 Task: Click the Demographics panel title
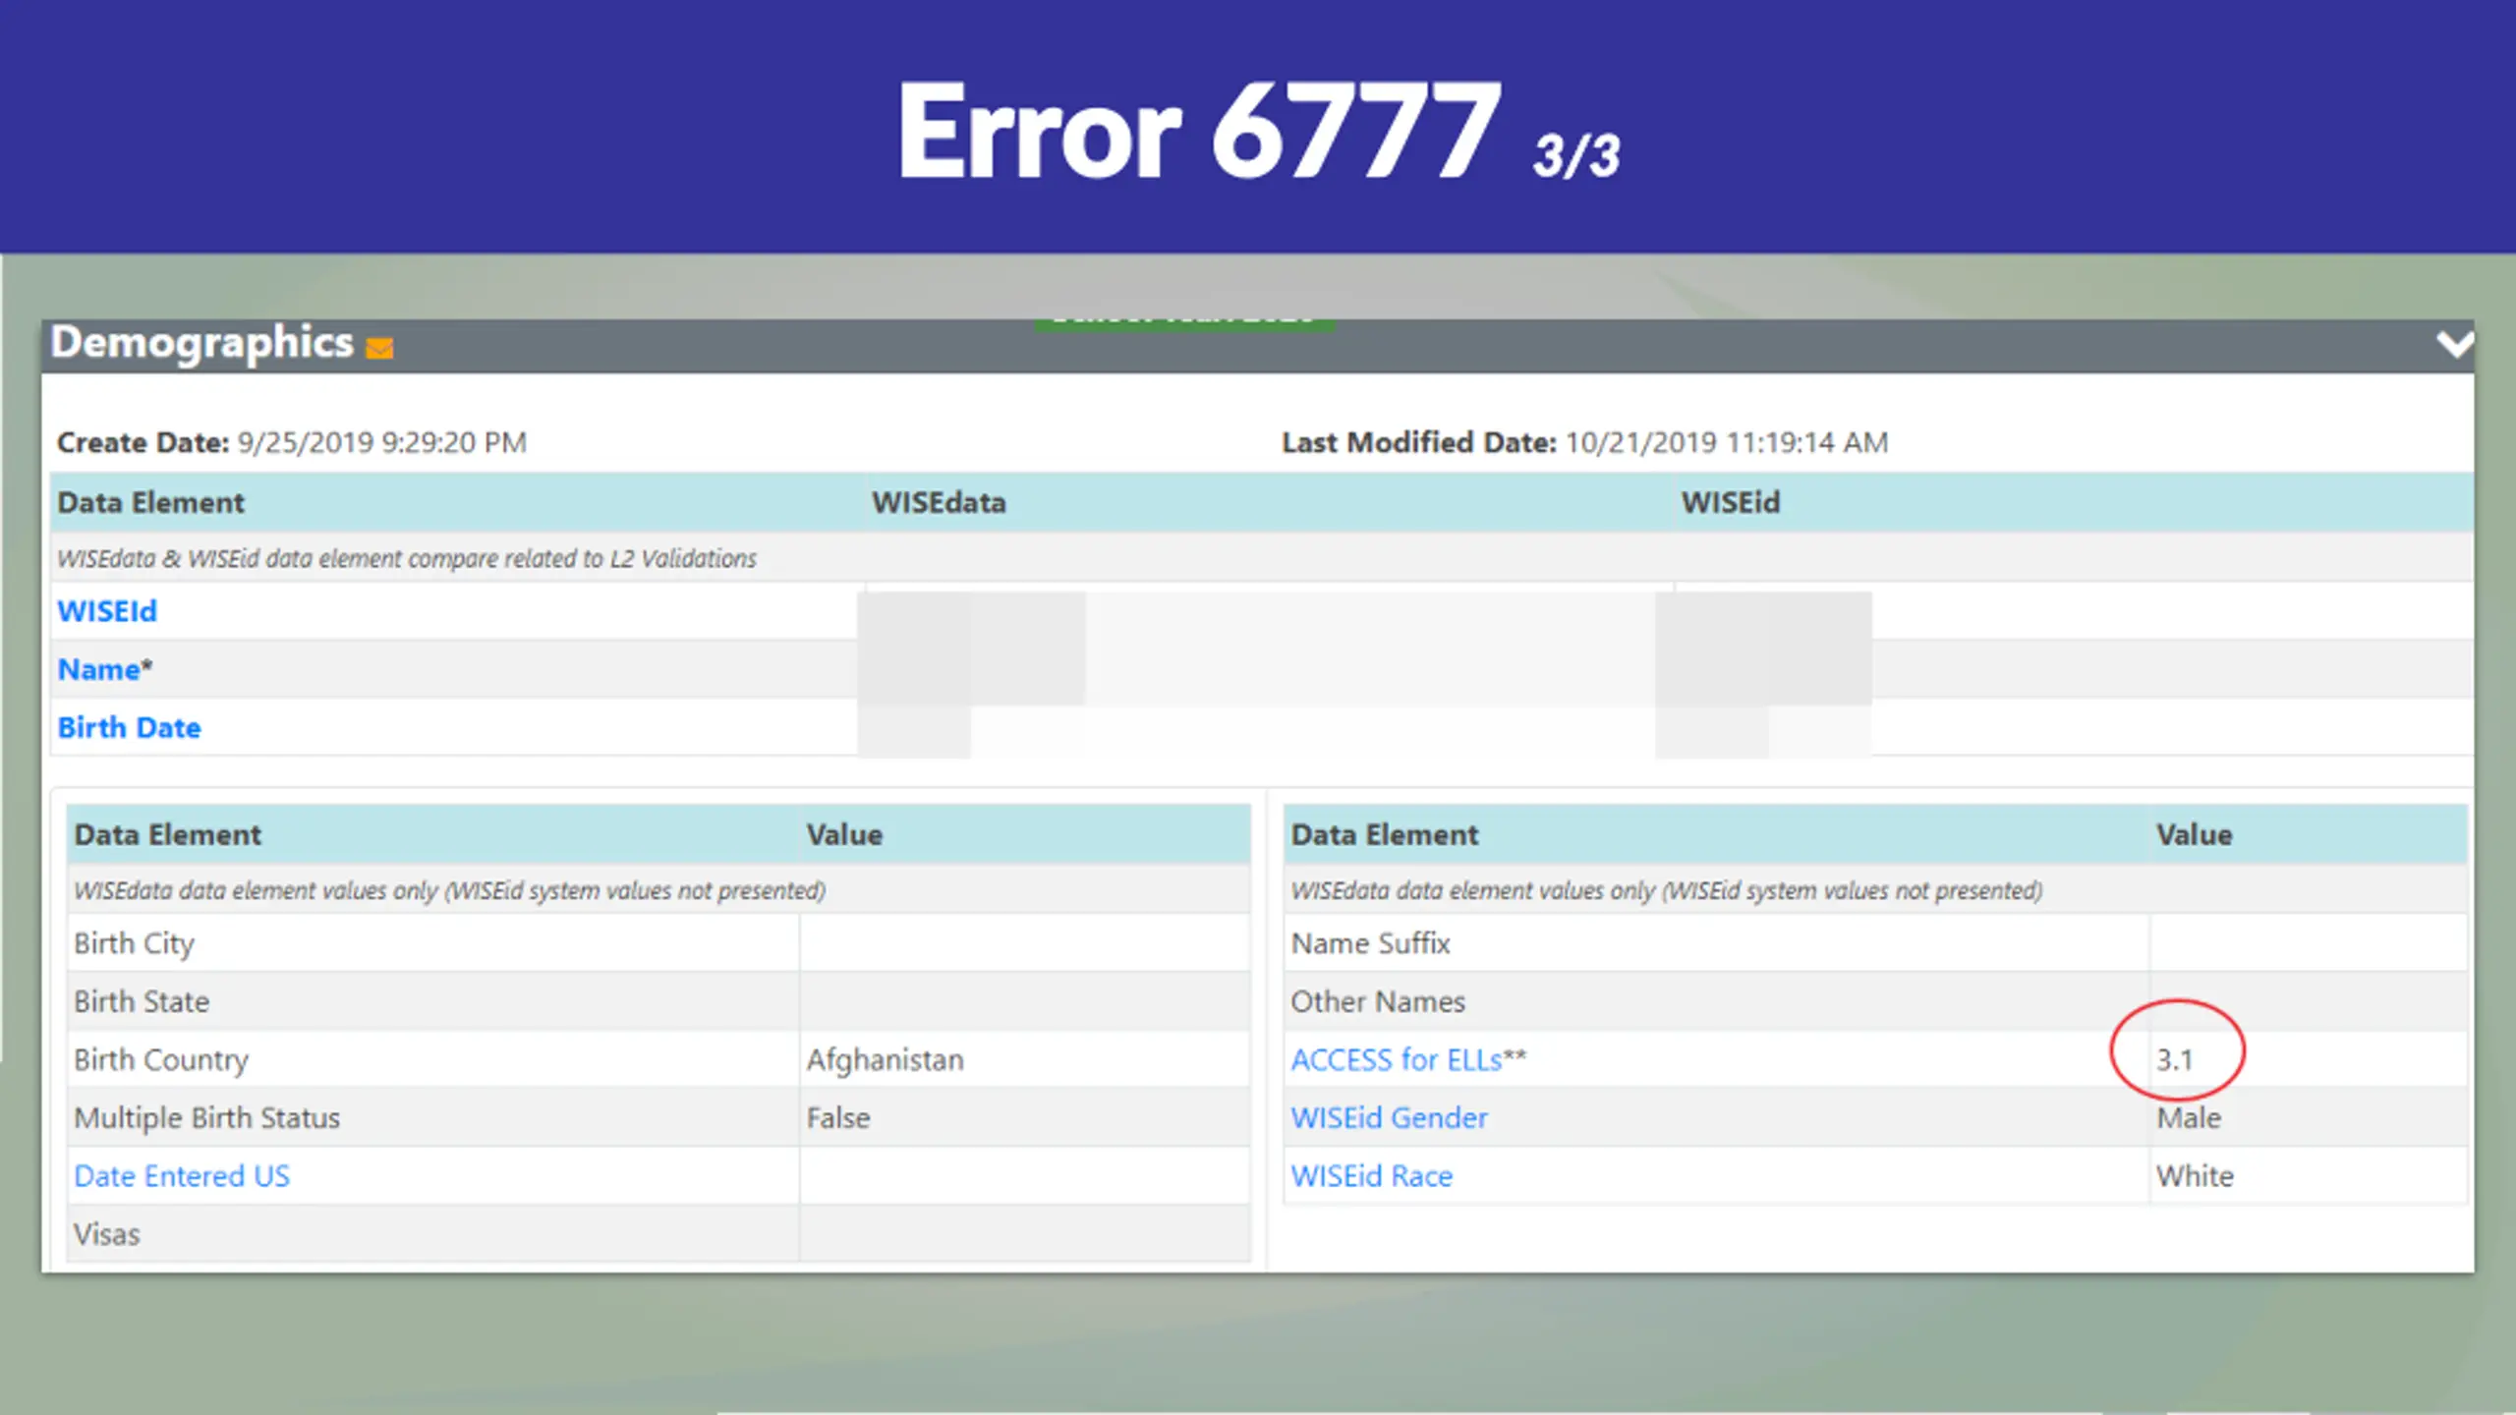tap(201, 343)
